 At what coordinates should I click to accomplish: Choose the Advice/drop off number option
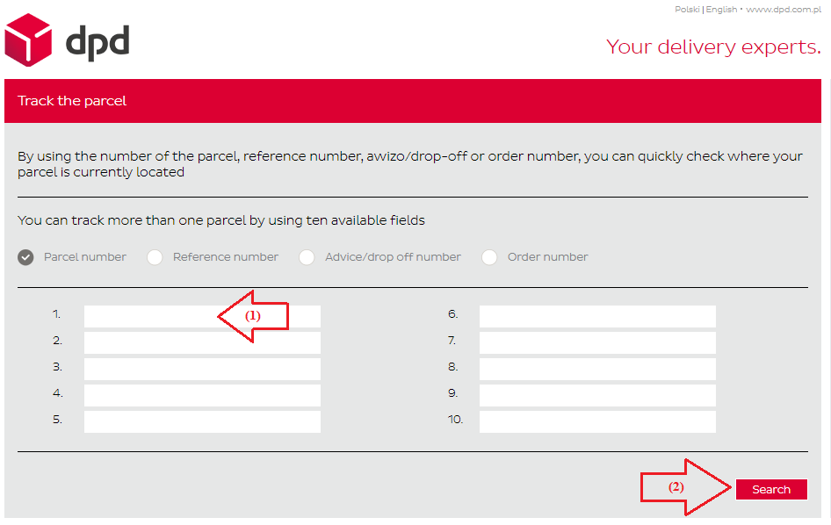307,257
